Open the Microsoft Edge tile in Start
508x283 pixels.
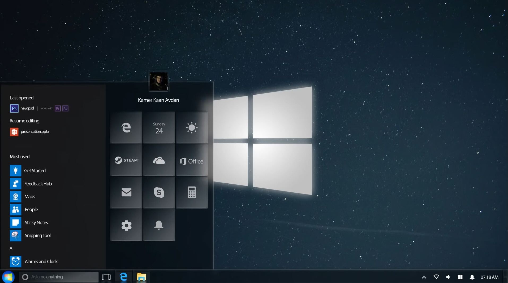tap(126, 127)
